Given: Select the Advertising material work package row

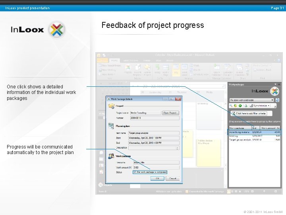Looking at the screenshot, I should click(x=254, y=132).
